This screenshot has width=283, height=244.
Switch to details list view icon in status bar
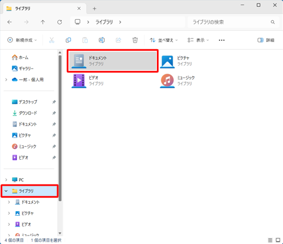270,240
